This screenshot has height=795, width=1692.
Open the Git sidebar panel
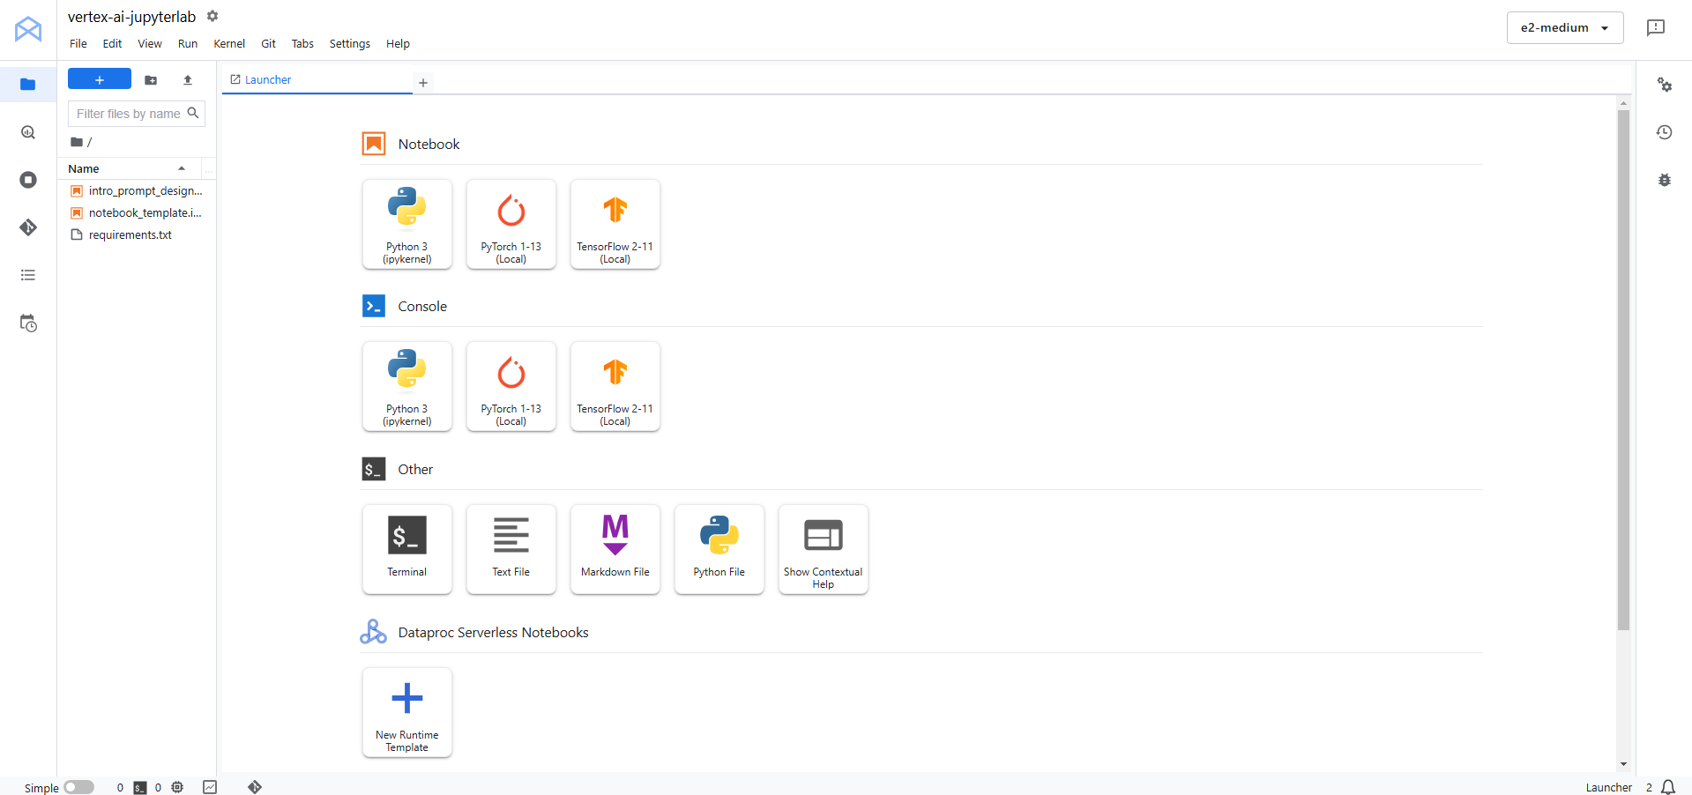[28, 227]
